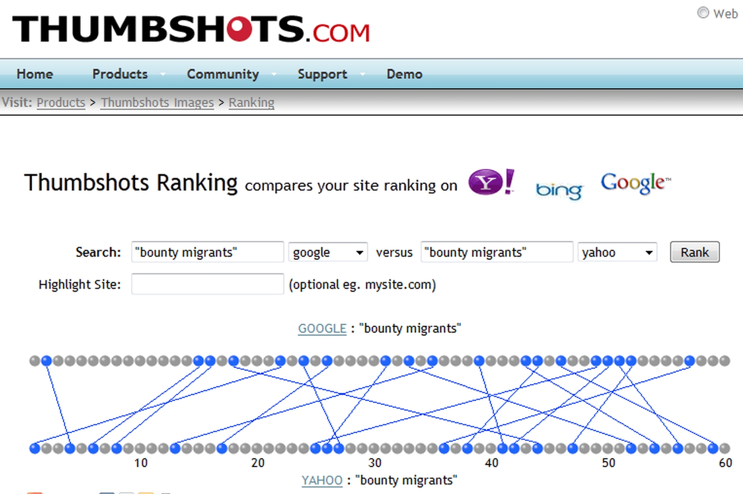743x494 pixels.
Task: Expand the Products menu arrow
Action: point(163,74)
